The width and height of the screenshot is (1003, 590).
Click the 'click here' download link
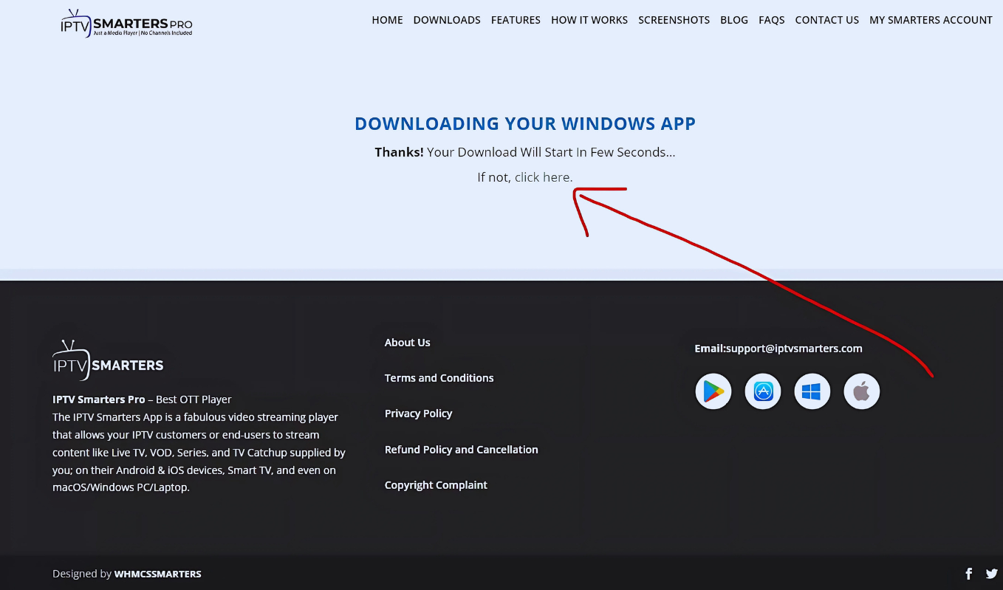tap(542, 176)
